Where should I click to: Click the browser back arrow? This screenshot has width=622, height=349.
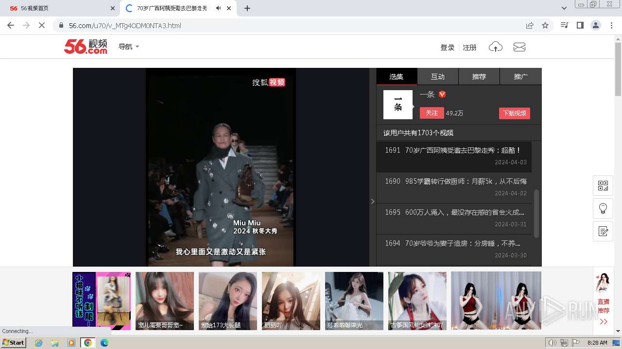click(x=11, y=25)
